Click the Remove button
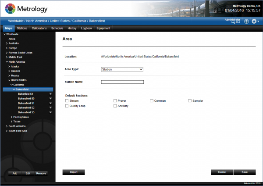Viewport: 263px width, 186px height. [x=41, y=173]
